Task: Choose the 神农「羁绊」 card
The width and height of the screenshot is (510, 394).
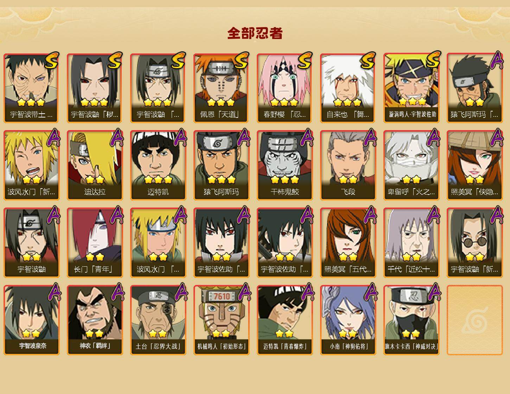Action: (x=95, y=320)
